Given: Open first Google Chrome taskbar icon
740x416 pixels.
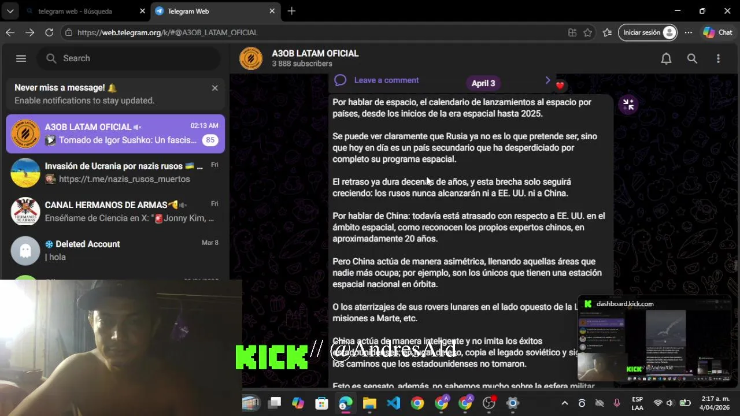Looking at the screenshot, I should point(417,403).
